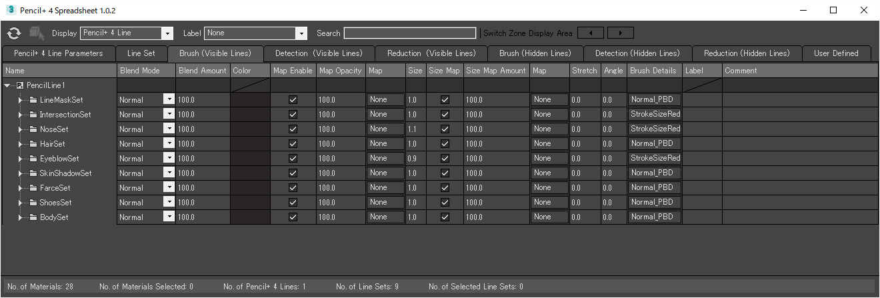Image resolution: width=880 pixels, height=298 pixels.
Task: Click the HairSet folder icon
Action: [x=33, y=144]
